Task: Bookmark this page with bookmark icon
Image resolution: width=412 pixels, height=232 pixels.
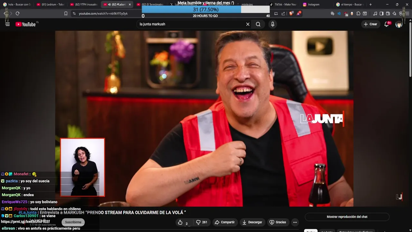Action: click(x=66, y=14)
